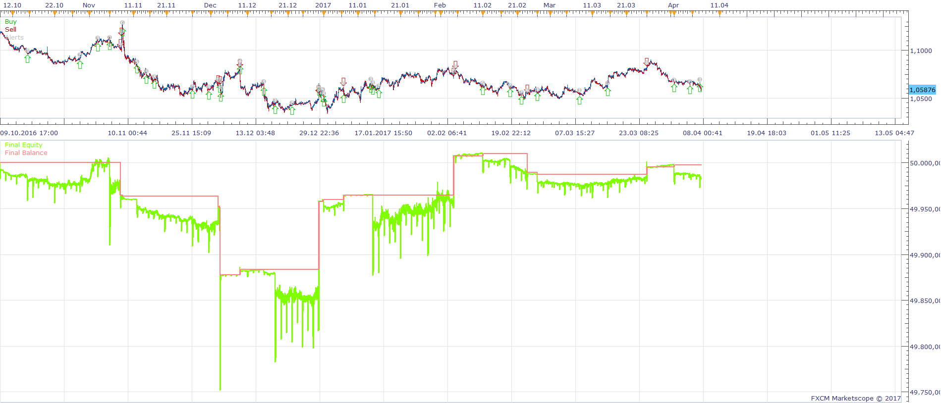Click the current price tag 1,05876
The image size is (941, 403).
(922, 90)
